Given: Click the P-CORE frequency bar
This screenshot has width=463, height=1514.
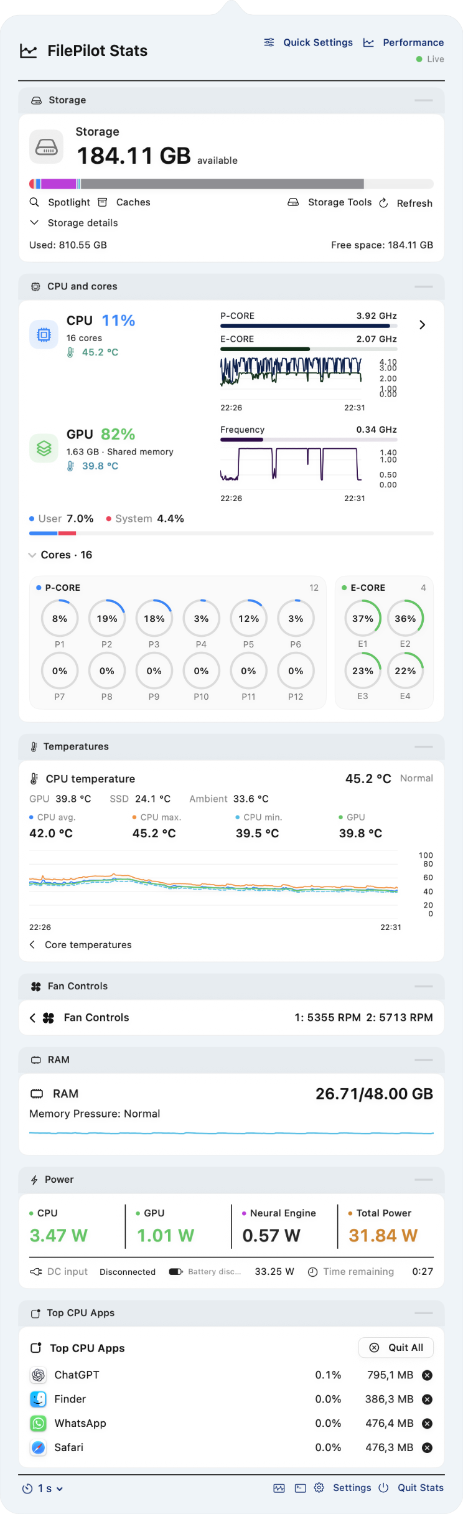Looking at the screenshot, I should pos(309,326).
